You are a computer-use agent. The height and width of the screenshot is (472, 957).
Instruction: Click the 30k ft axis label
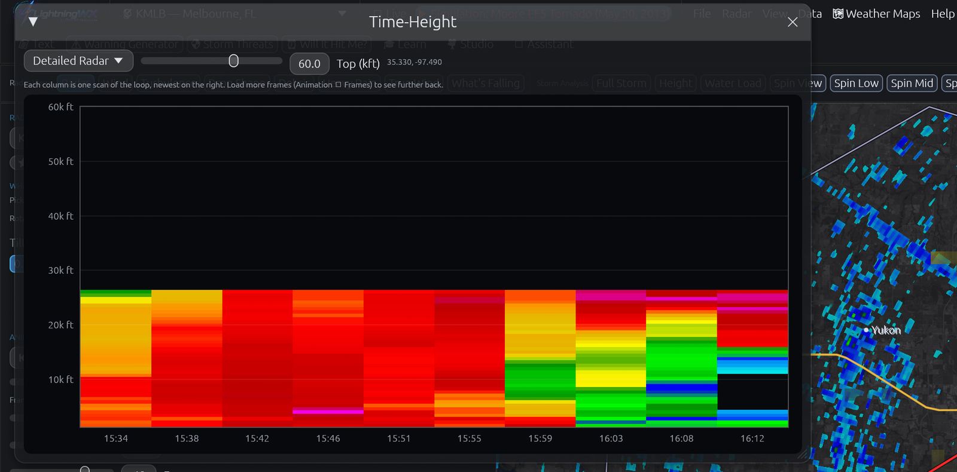click(60, 270)
